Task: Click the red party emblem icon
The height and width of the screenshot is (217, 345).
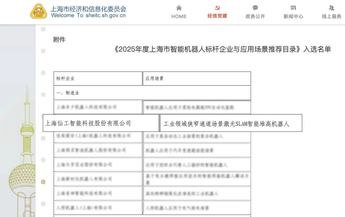Action: pos(217,8)
